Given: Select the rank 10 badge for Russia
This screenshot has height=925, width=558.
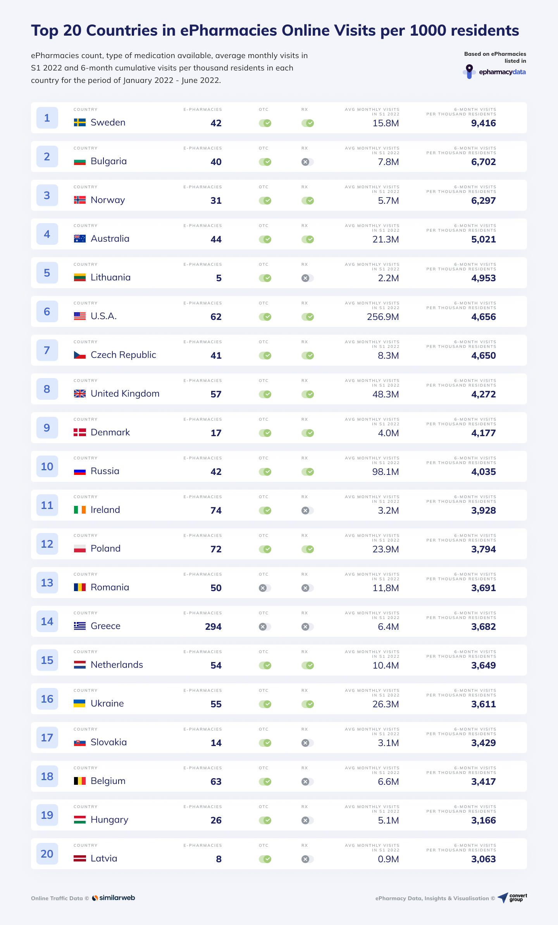Looking at the screenshot, I should click(47, 466).
